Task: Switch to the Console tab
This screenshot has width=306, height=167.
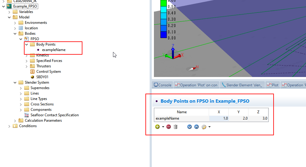Action: tap(162, 85)
